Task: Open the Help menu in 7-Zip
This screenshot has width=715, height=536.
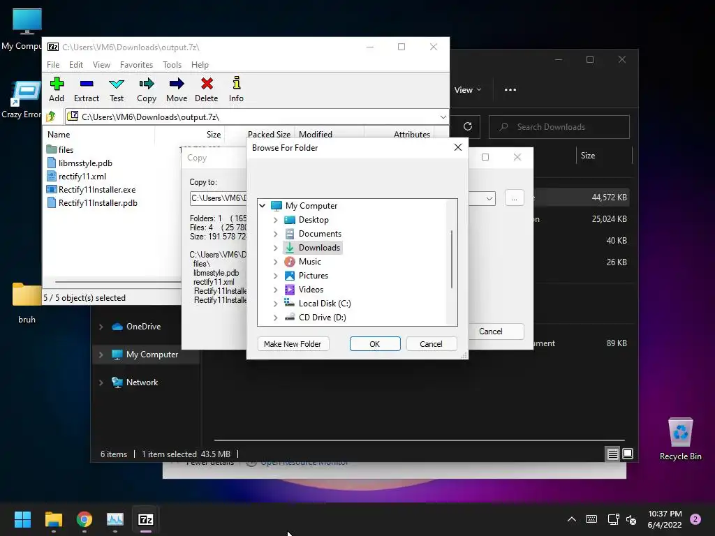Action: click(200, 65)
